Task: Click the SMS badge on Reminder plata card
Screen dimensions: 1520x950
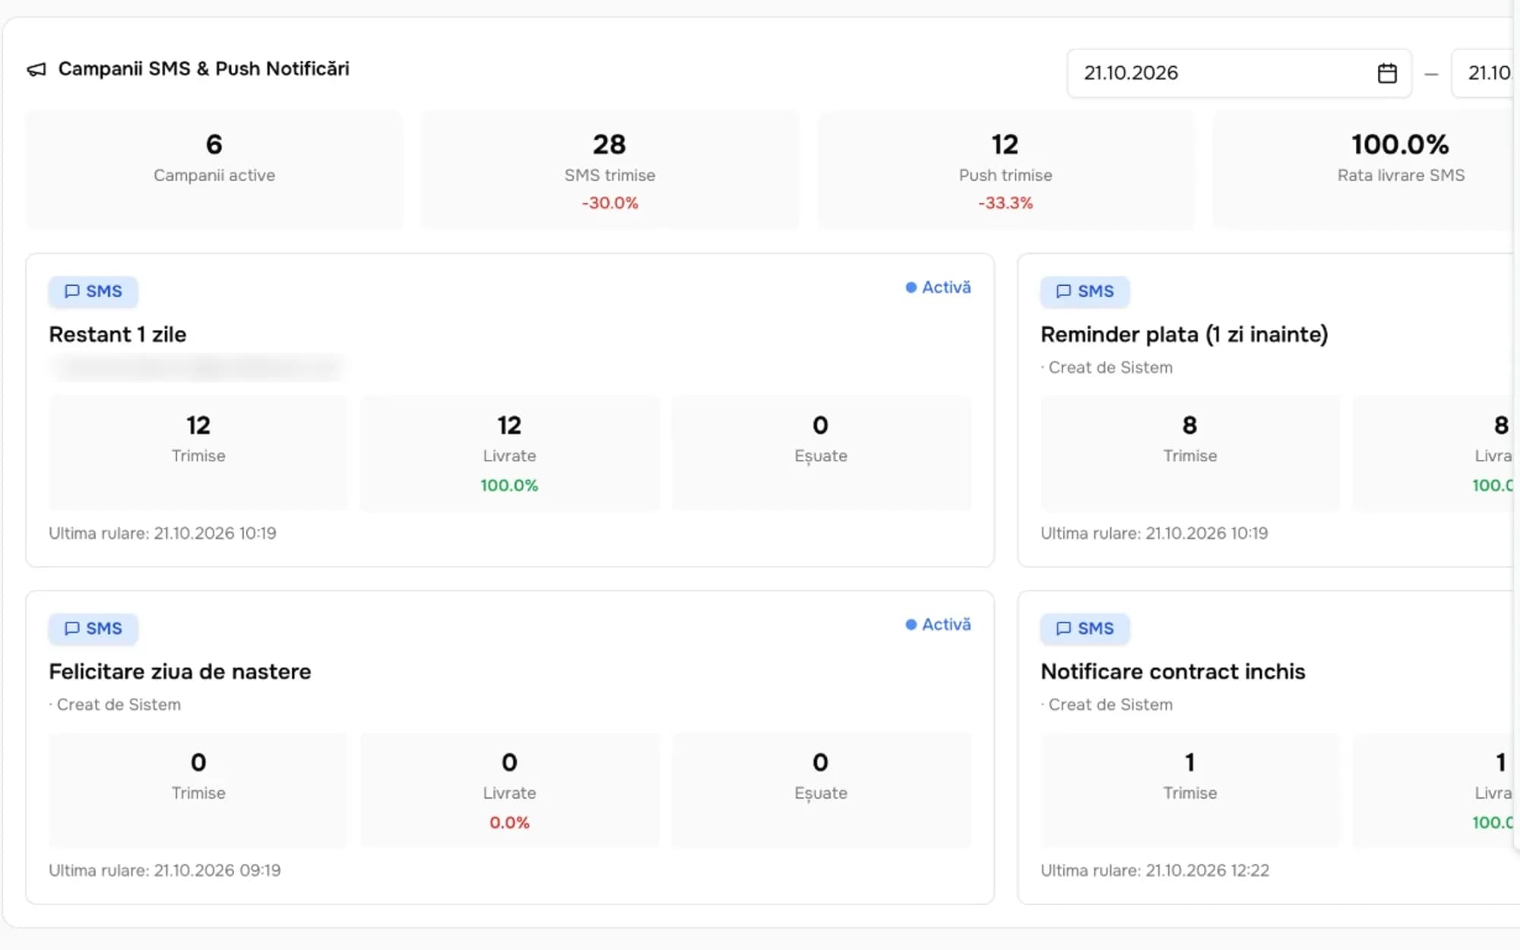Action: coord(1085,292)
